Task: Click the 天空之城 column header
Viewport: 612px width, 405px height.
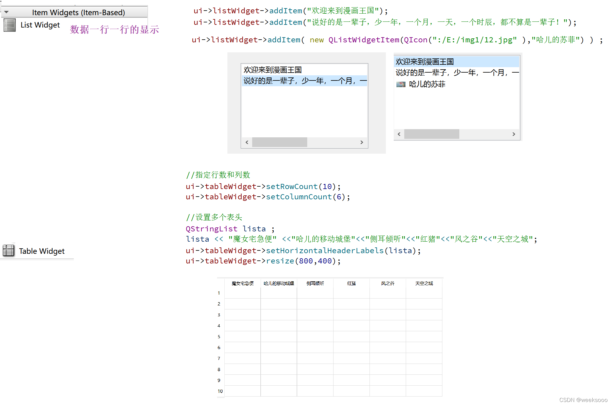Action: [424, 283]
